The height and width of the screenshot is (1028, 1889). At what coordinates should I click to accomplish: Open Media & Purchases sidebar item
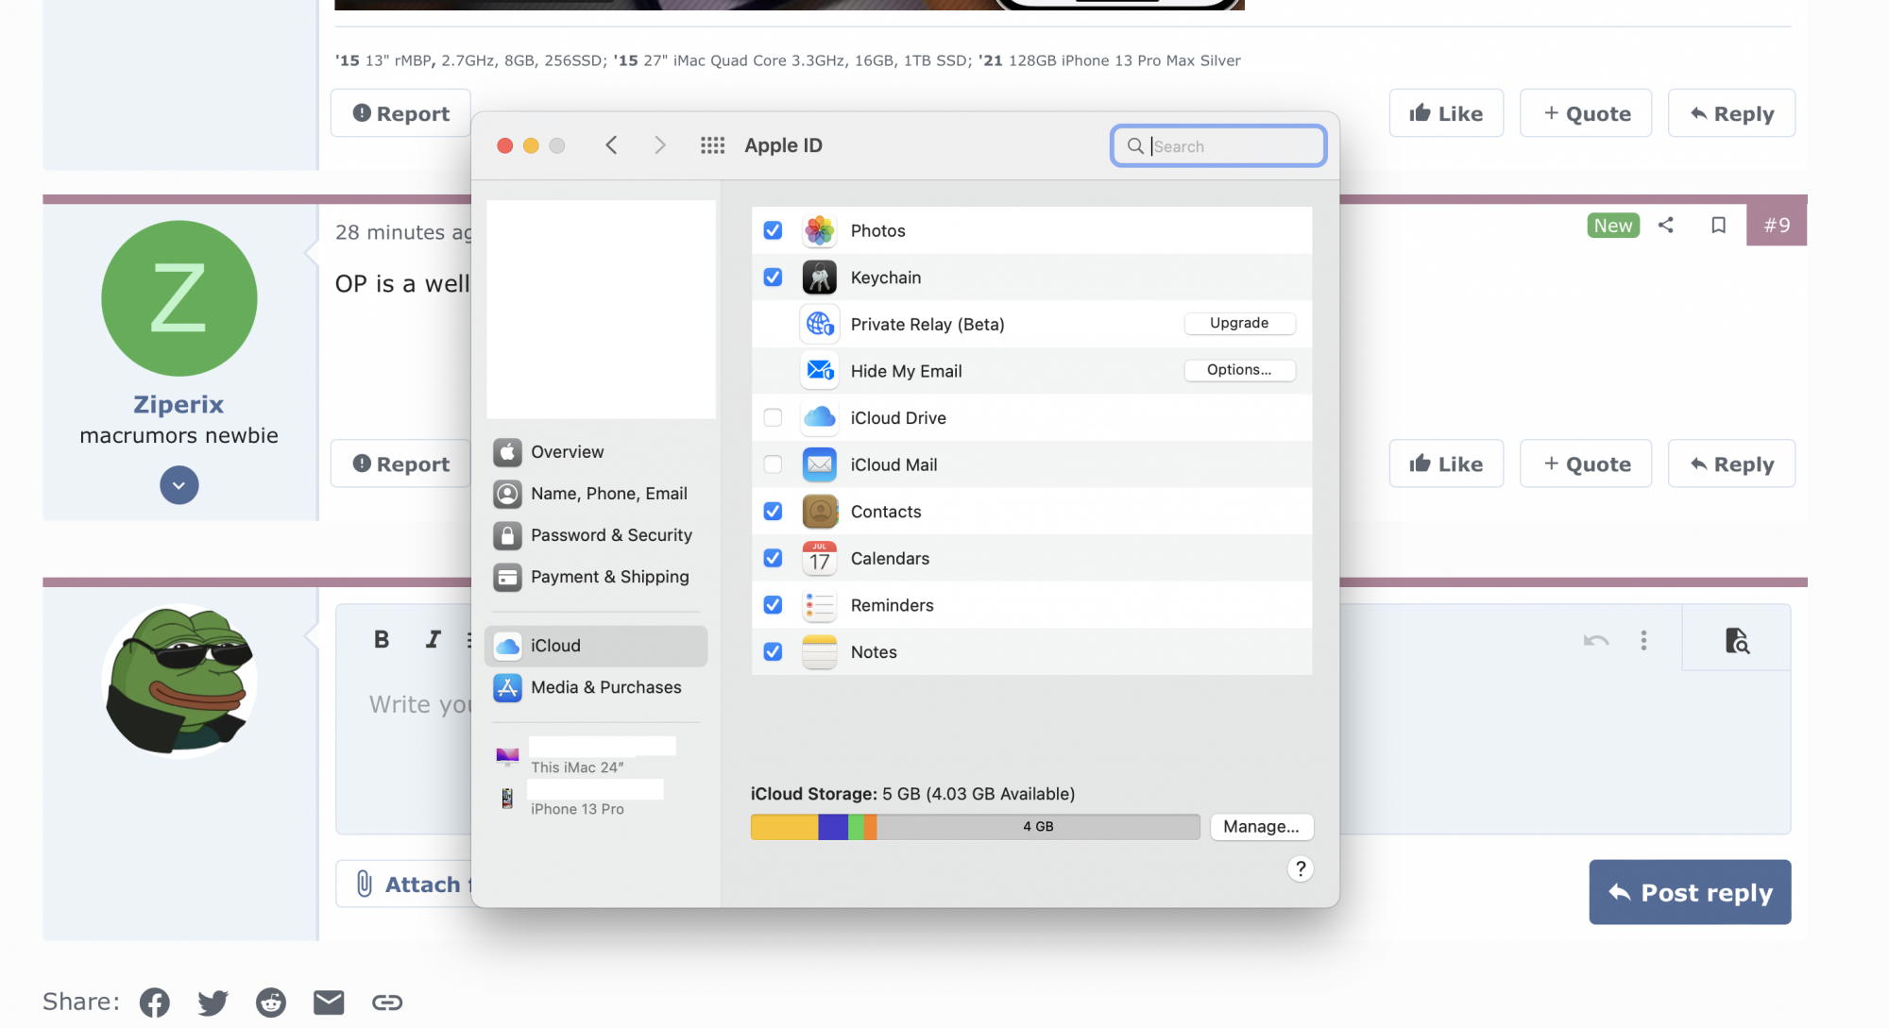coord(605,687)
